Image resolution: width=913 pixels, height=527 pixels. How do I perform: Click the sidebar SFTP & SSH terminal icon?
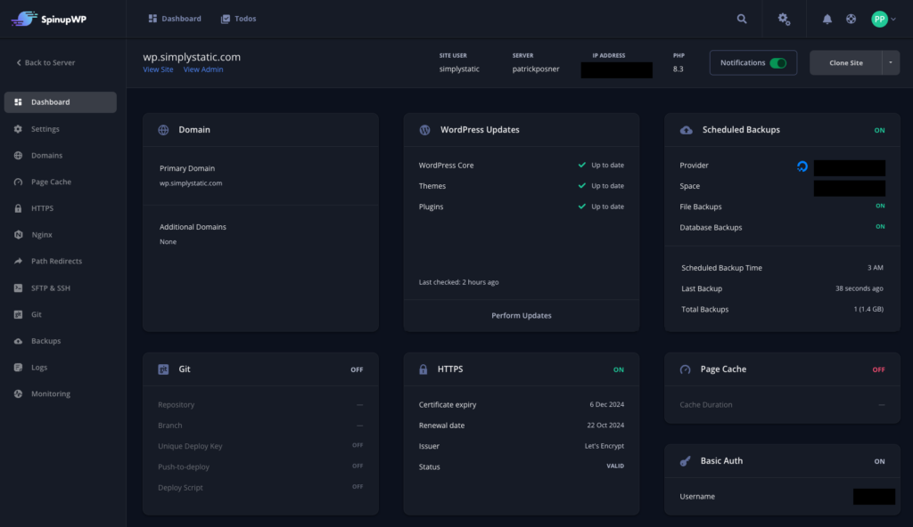click(18, 288)
